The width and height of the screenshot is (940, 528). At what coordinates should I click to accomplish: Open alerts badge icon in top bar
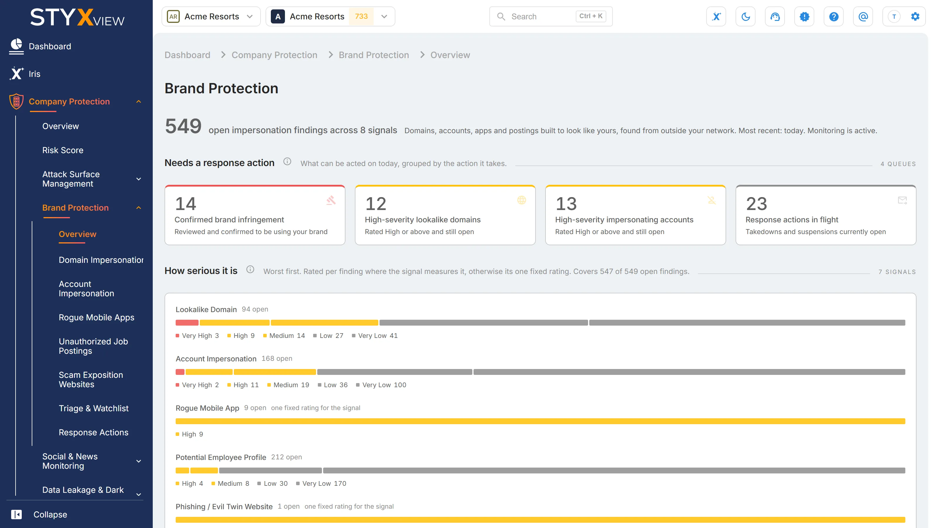(x=804, y=16)
